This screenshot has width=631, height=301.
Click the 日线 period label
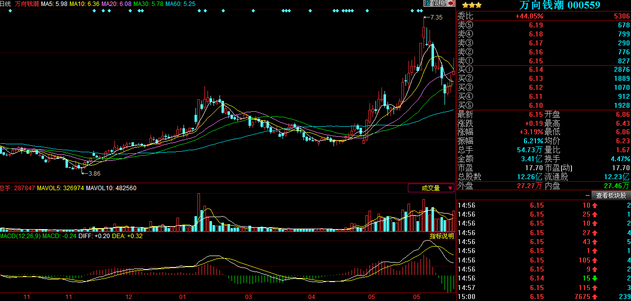point(5,3)
